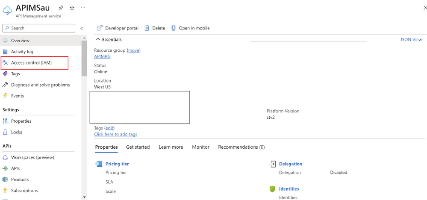Click the Location value West US
The width and height of the screenshot is (427, 200).
pos(103,87)
